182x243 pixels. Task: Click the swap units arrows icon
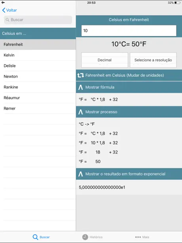81,75
